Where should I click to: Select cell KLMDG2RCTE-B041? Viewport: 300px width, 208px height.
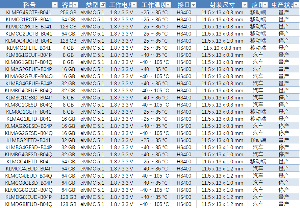pyautogui.click(x=29, y=27)
